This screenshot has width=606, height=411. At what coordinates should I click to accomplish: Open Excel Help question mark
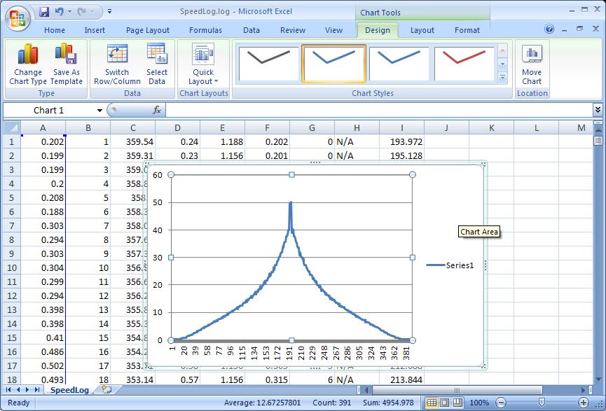click(x=549, y=29)
